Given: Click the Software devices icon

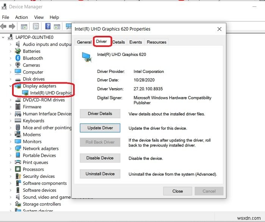Looking at the screenshot, I should tap(18, 190).
